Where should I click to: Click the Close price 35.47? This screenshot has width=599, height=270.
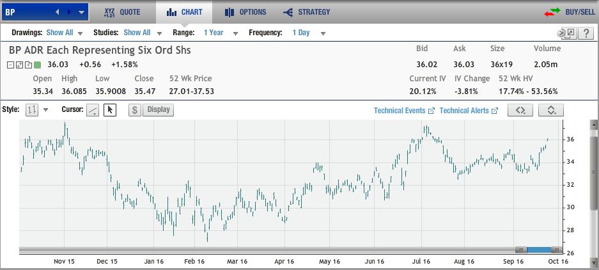pyautogui.click(x=144, y=91)
